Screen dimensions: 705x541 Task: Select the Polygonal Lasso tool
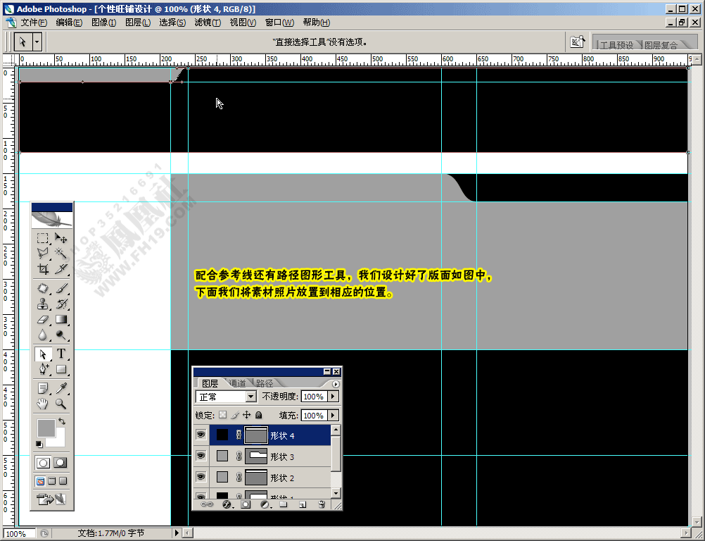point(43,254)
